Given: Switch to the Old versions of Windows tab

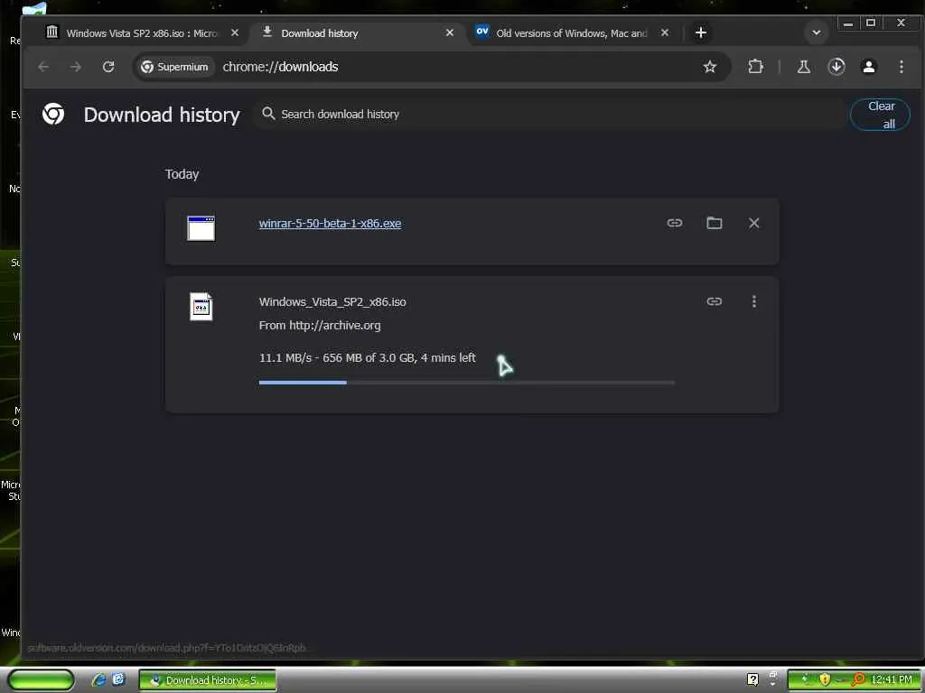Looking at the screenshot, I should [x=571, y=33].
